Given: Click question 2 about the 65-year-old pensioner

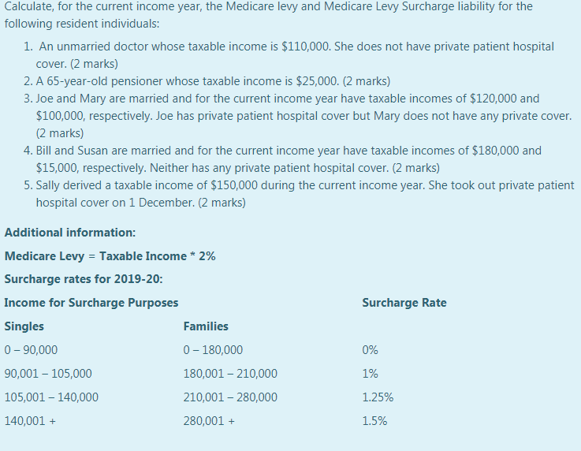Looking at the screenshot, I should click(x=207, y=81).
